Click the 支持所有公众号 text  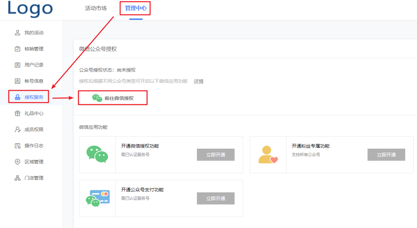pos(306,155)
